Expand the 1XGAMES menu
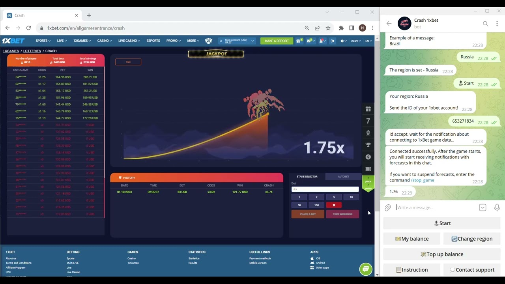 coord(82,41)
